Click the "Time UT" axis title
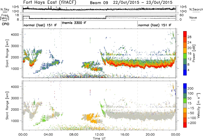This screenshot has height=140, width=203. (99, 138)
